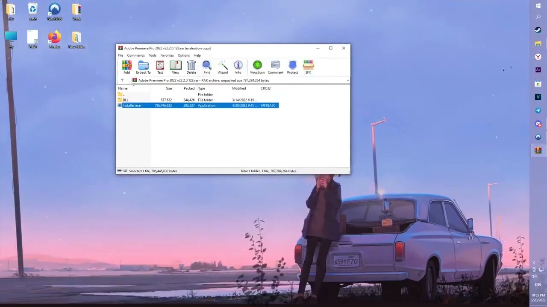Select the New folder desktop icon
The image size is (547, 307).
[x=76, y=40]
